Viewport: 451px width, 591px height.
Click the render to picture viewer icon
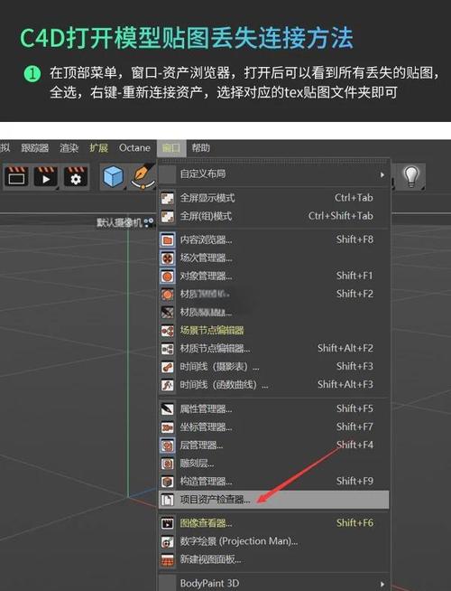[x=46, y=176]
